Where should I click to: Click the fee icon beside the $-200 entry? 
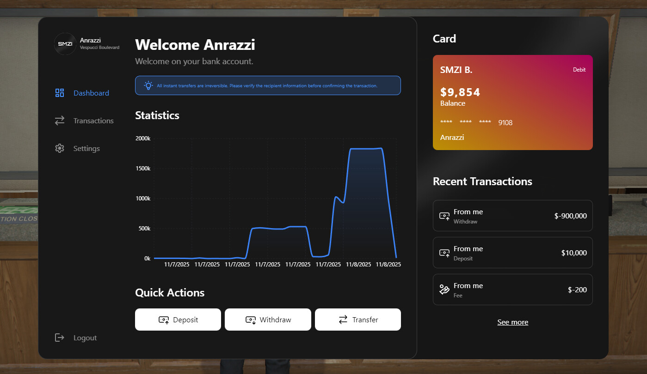444,290
